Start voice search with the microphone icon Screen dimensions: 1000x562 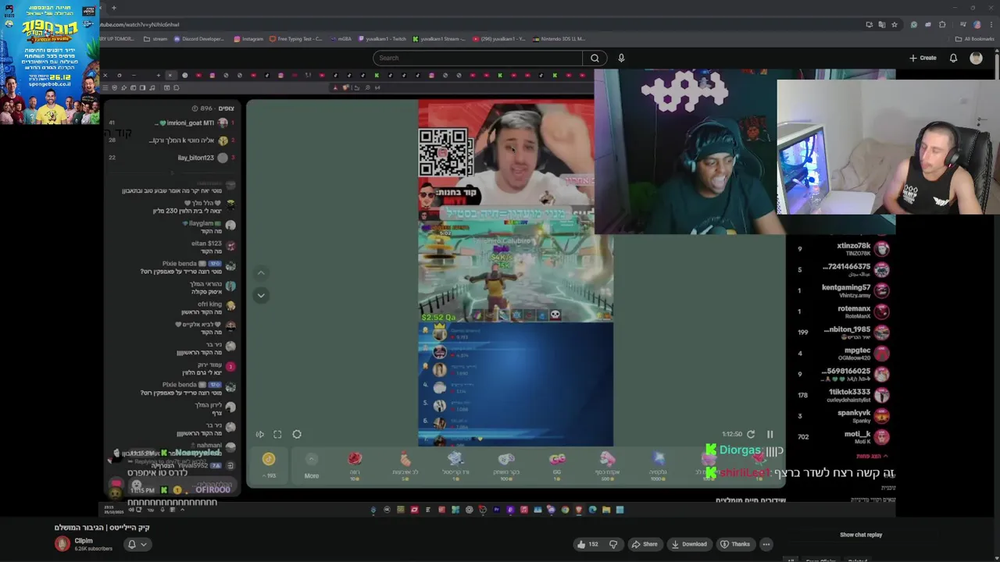pyautogui.click(x=621, y=58)
